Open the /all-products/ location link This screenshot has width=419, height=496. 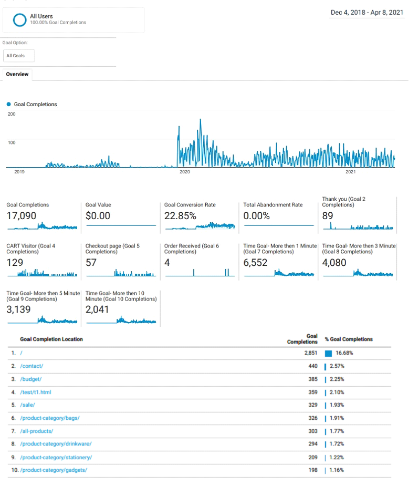click(37, 431)
